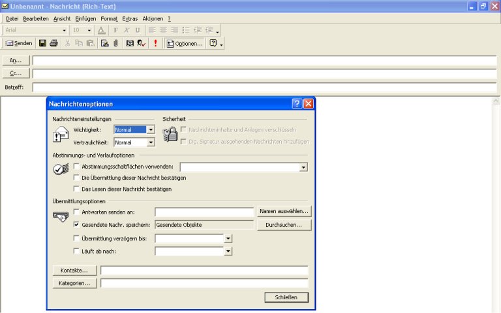This screenshot has height=313, width=501.
Task: Toggle bold formatting (F) icon
Action: (115, 31)
